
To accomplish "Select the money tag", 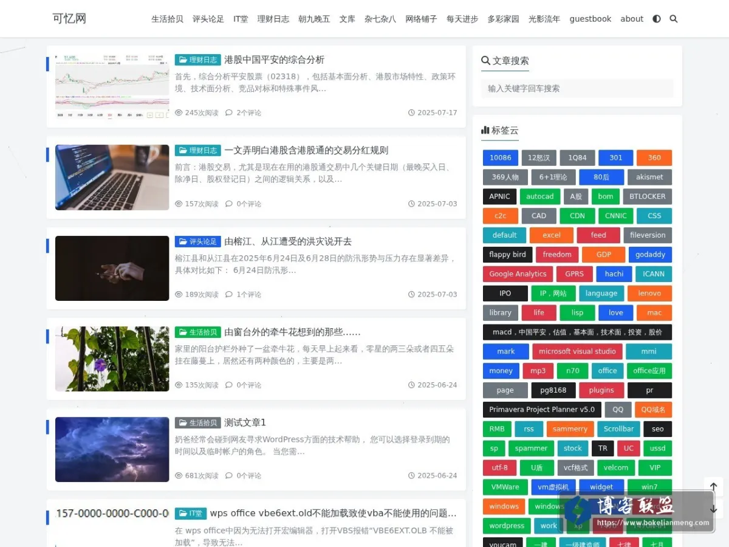I will click(x=501, y=371).
